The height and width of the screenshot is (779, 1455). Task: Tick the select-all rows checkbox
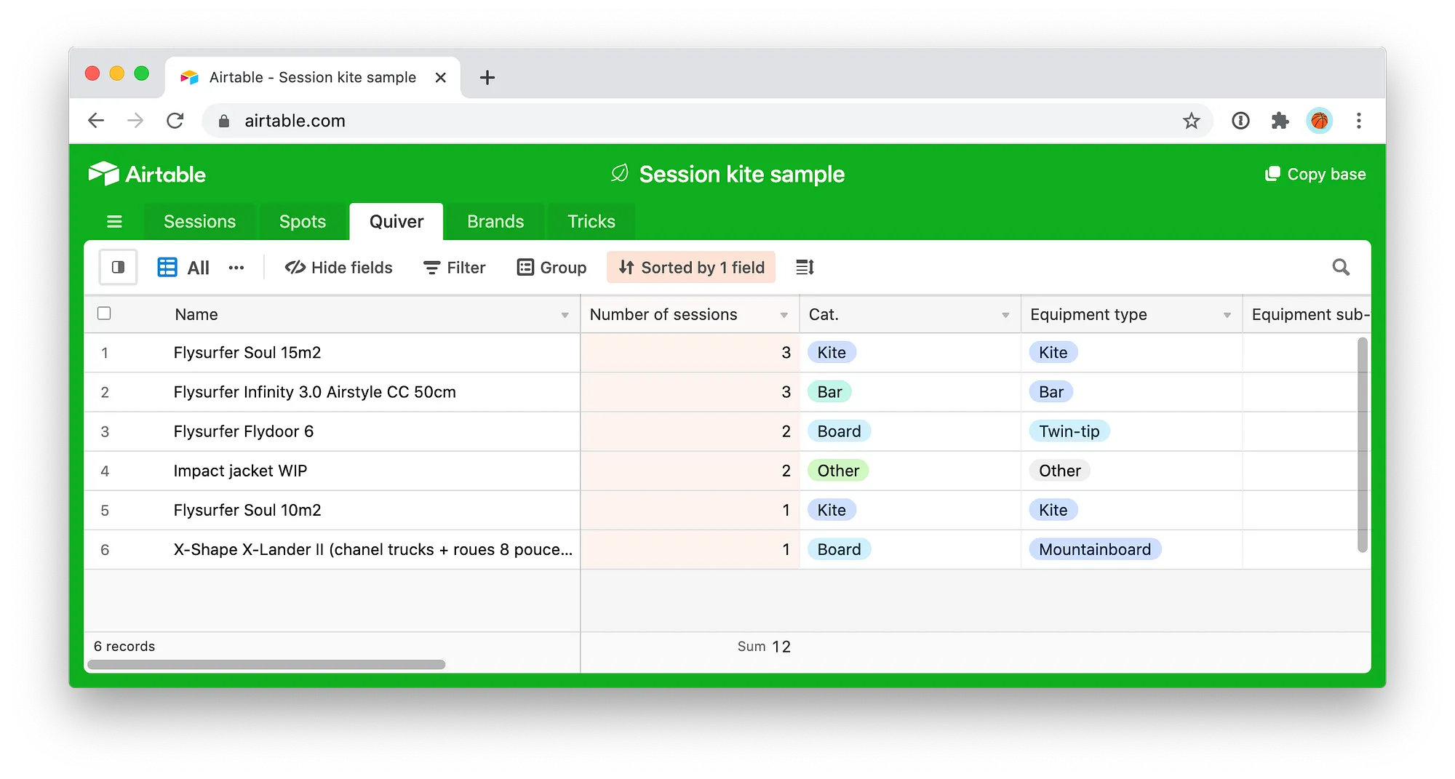[104, 313]
